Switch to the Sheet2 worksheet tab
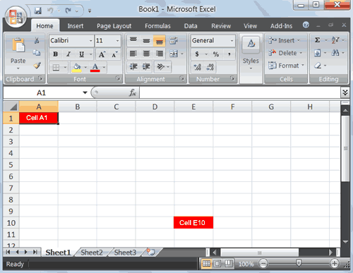The image size is (353, 273). tap(92, 253)
